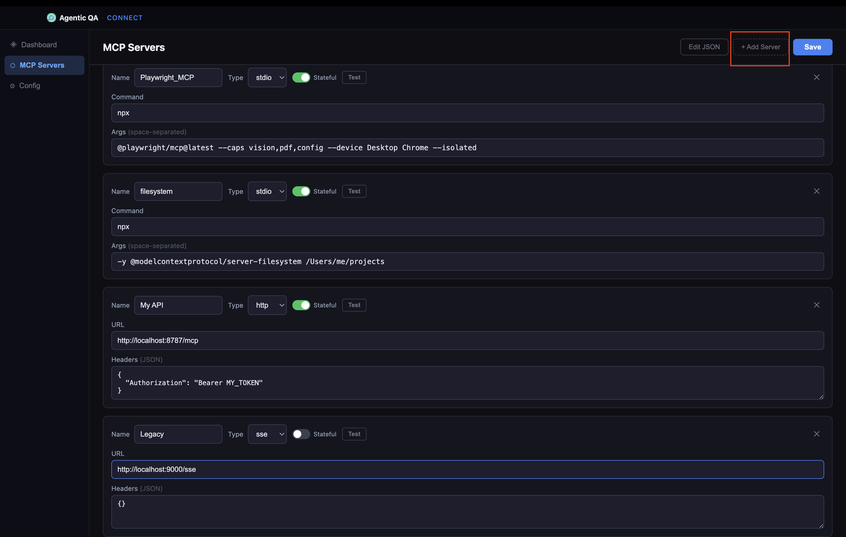Image resolution: width=846 pixels, height=537 pixels.
Task: Change the My API server type dropdown
Action: (x=267, y=305)
